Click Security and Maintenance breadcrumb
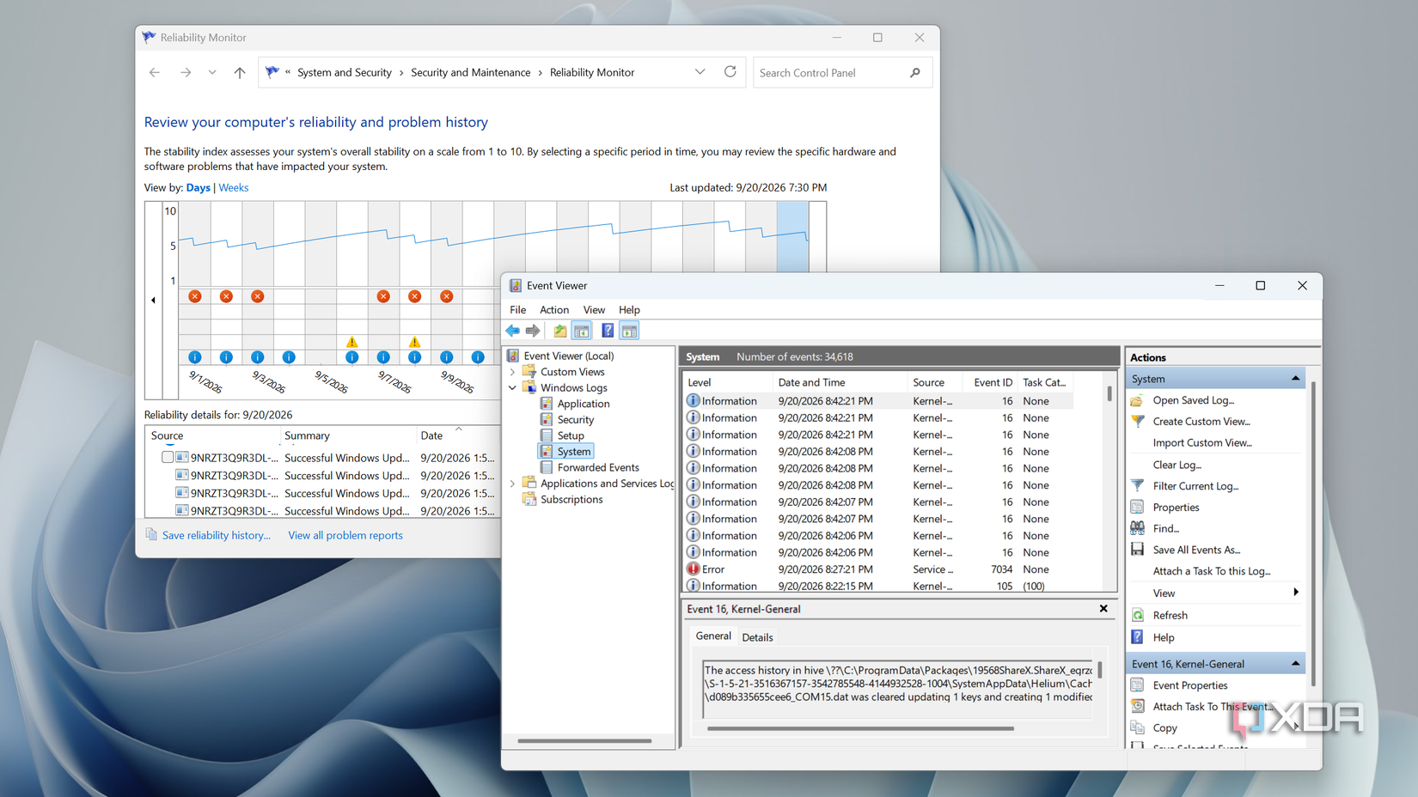The width and height of the screenshot is (1418, 797). (x=470, y=73)
